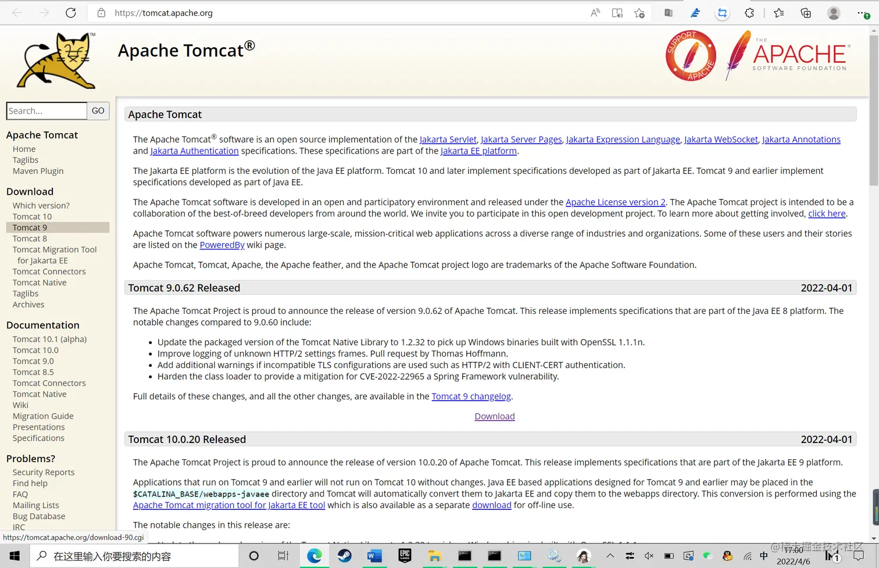Screen dimensions: 879x568
Task: Open Immersive Reader icon
Action: [x=617, y=13]
